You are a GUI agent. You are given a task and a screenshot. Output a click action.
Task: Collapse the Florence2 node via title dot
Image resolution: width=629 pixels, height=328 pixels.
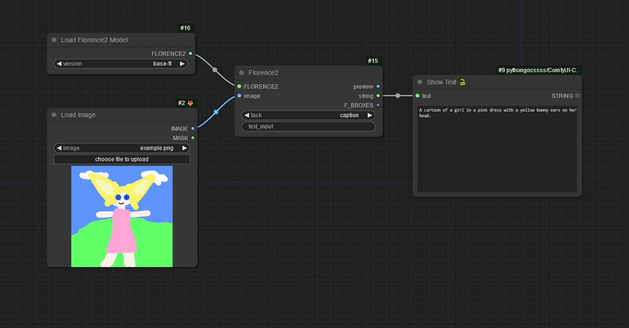click(x=242, y=73)
